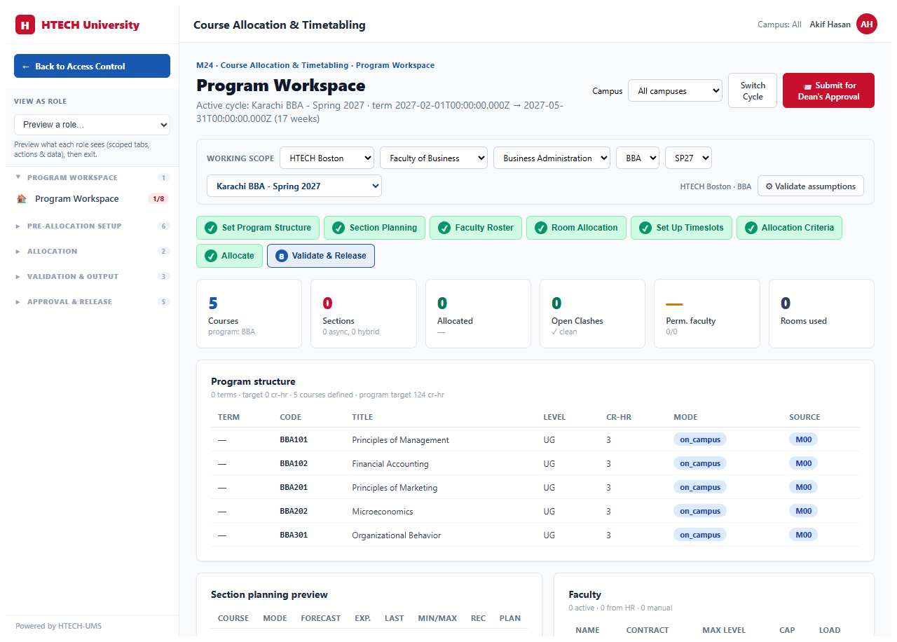Go to the Allocate step

click(x=229, y=256)
